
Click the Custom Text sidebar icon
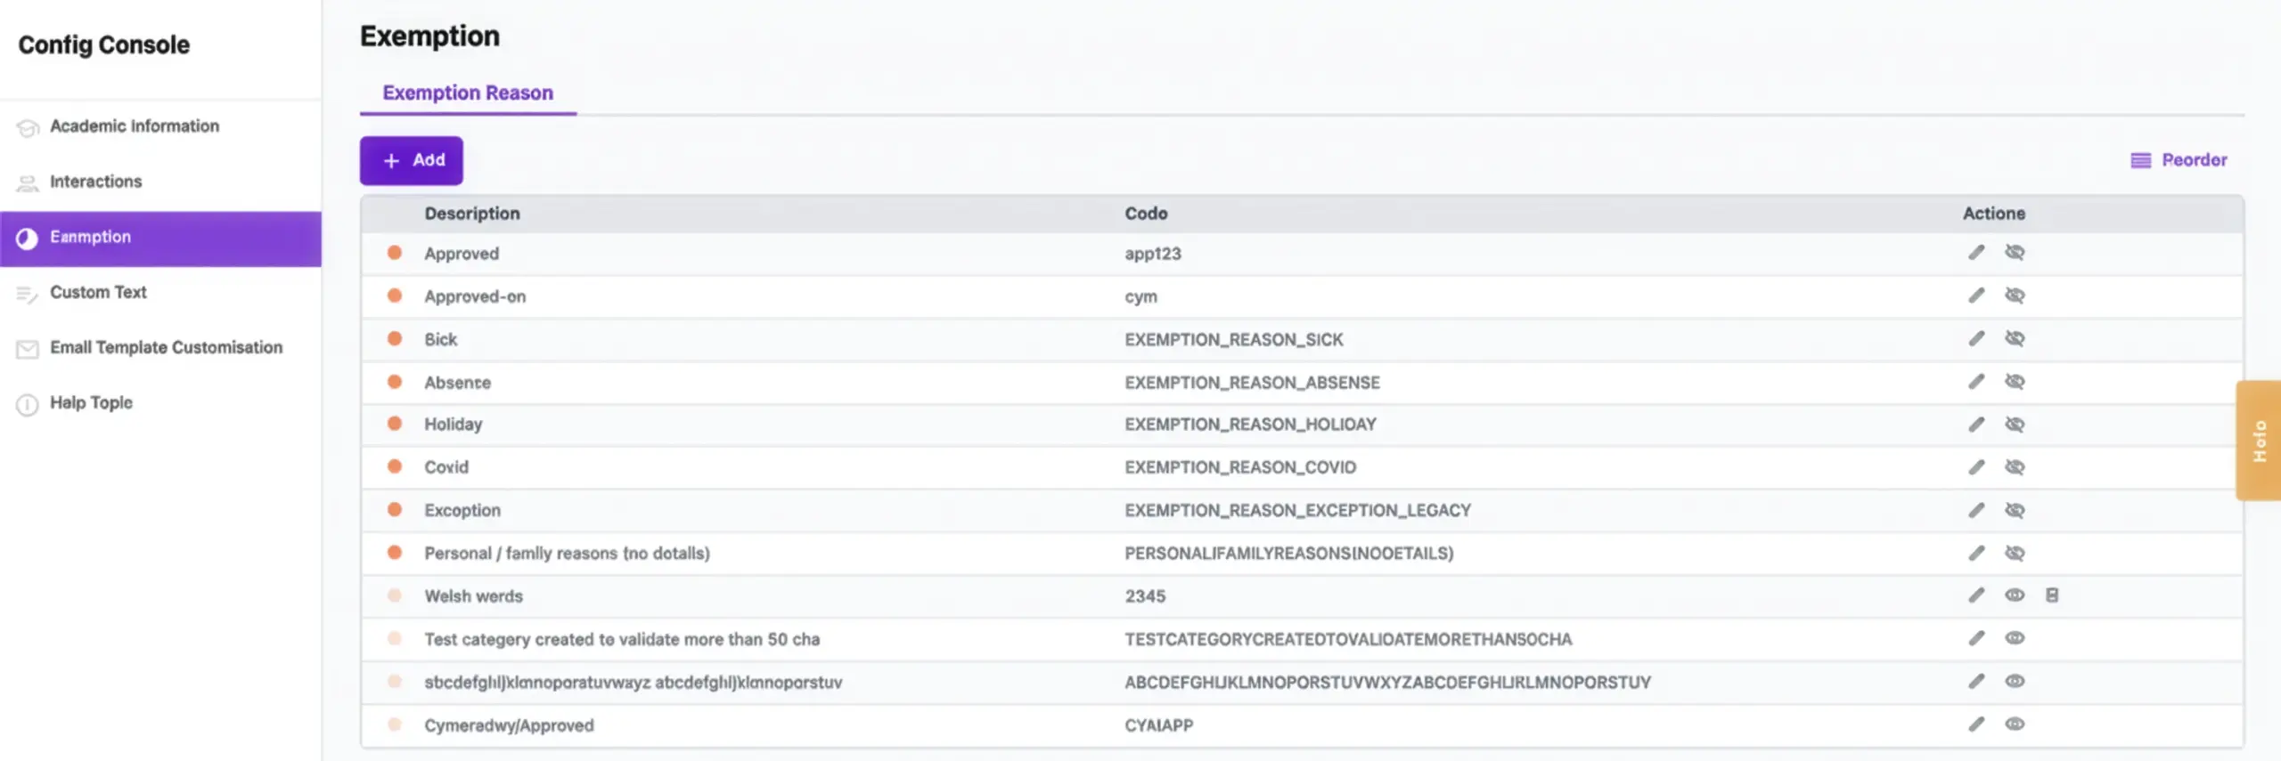[x=28, y=295]
